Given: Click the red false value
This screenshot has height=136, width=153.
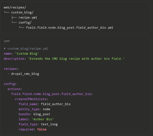Looking at the screenshot, I should 42,129.
